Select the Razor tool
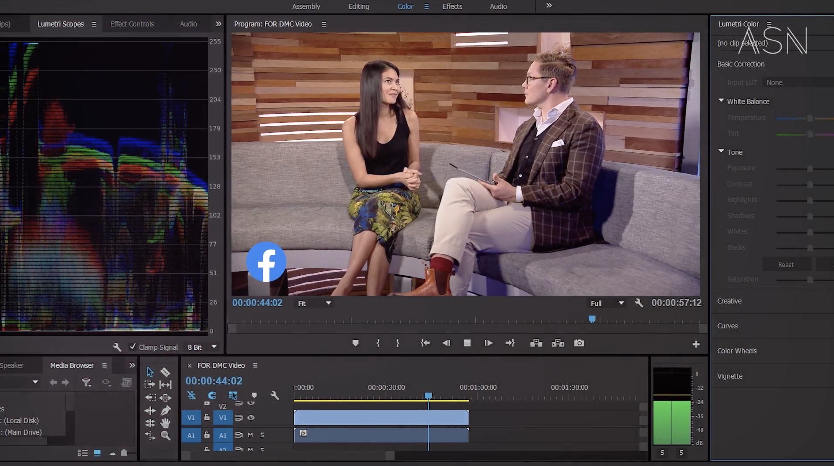The height and width of the screenshot is (466, 834). [x=166, y=372]
